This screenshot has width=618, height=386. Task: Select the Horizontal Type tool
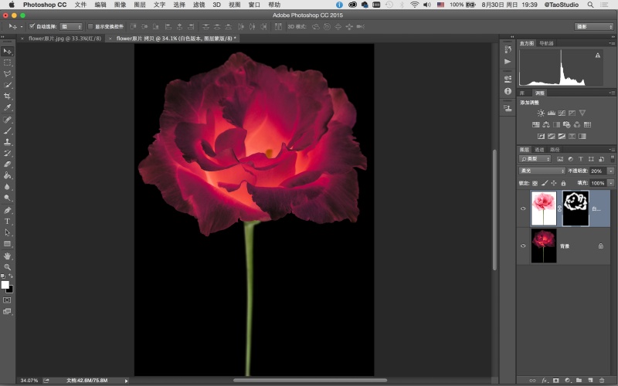pyautogui.click(x=7, y=222)
